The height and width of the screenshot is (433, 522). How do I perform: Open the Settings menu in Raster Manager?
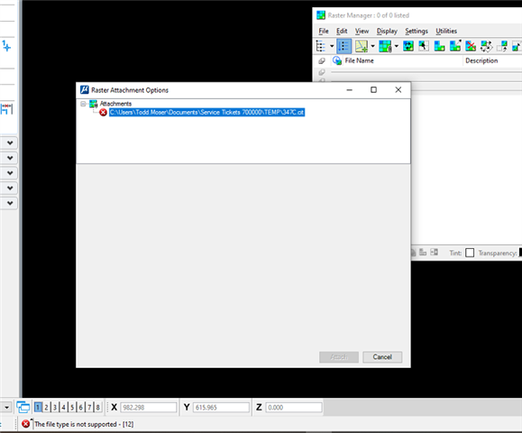(417, 31)
